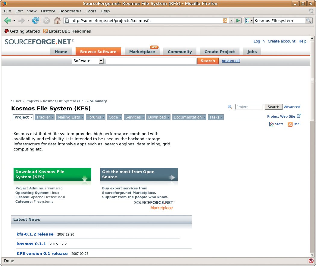The height and width of the screenshot is (266, 316).
Task: Switch to the Home site tab
Action: (61, 52)
